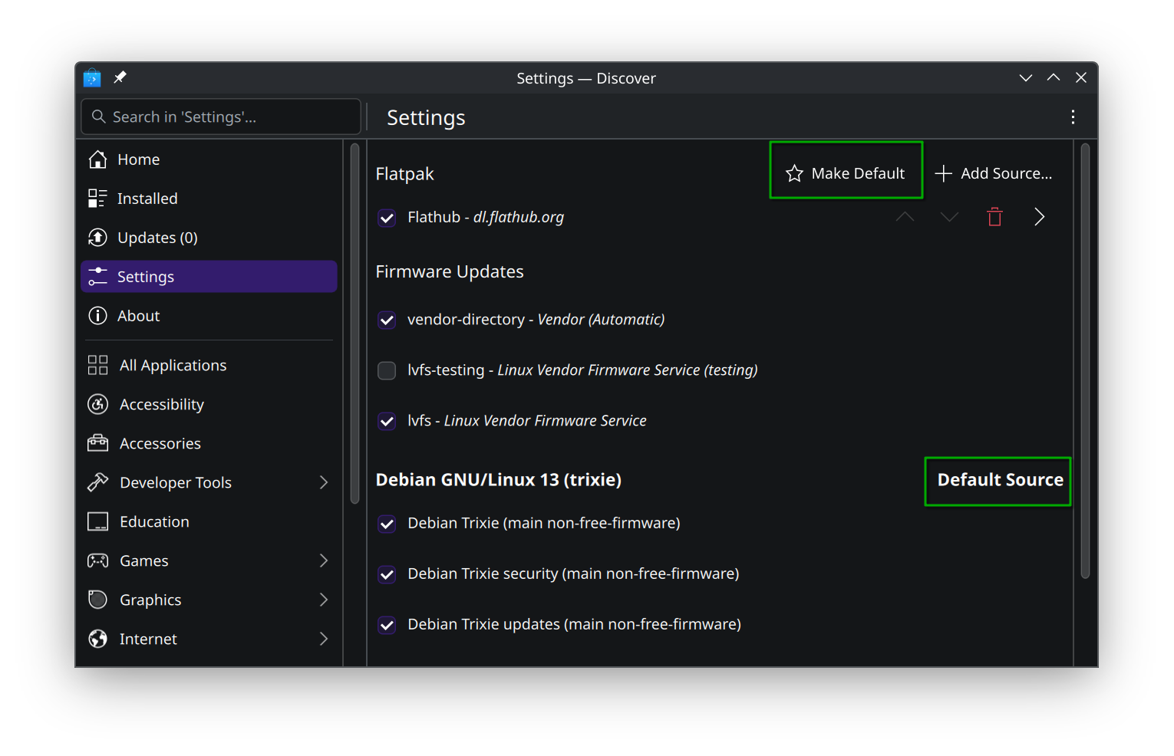1174x756 pixels.
Task: Open the kebab menu next to Settings
Action: point(1073,117)
